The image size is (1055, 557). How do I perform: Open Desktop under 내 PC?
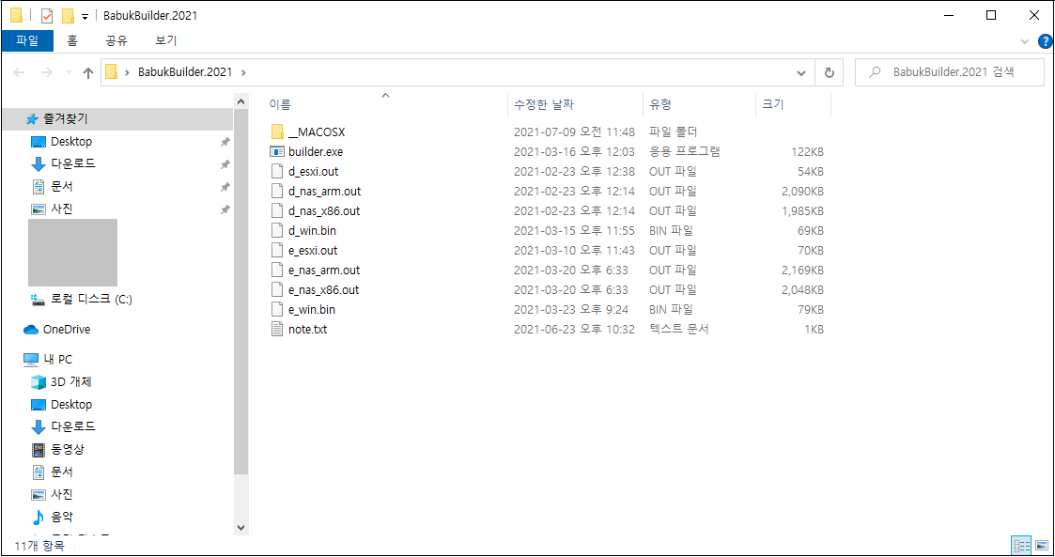pyautogui.click(x=71, y=404)
